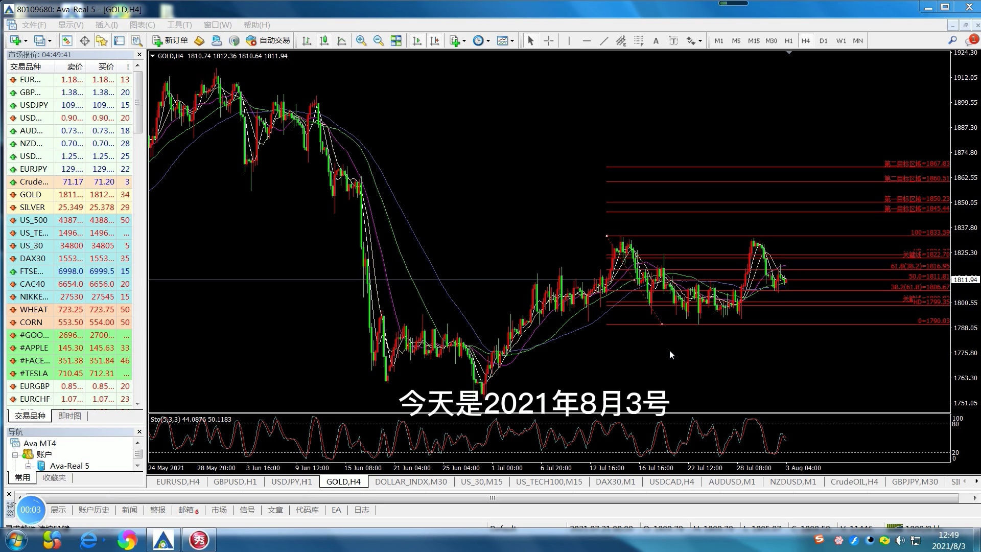
Task: Click the zoom in chart icon
Action: pyautogui.click(x=361, y=41)
